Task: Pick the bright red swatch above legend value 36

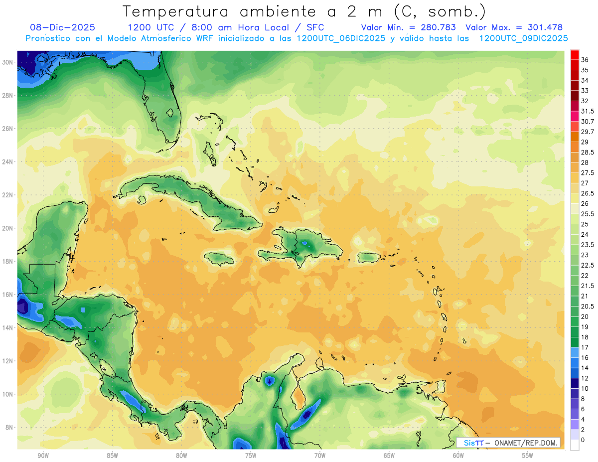Action: point(575,55)
